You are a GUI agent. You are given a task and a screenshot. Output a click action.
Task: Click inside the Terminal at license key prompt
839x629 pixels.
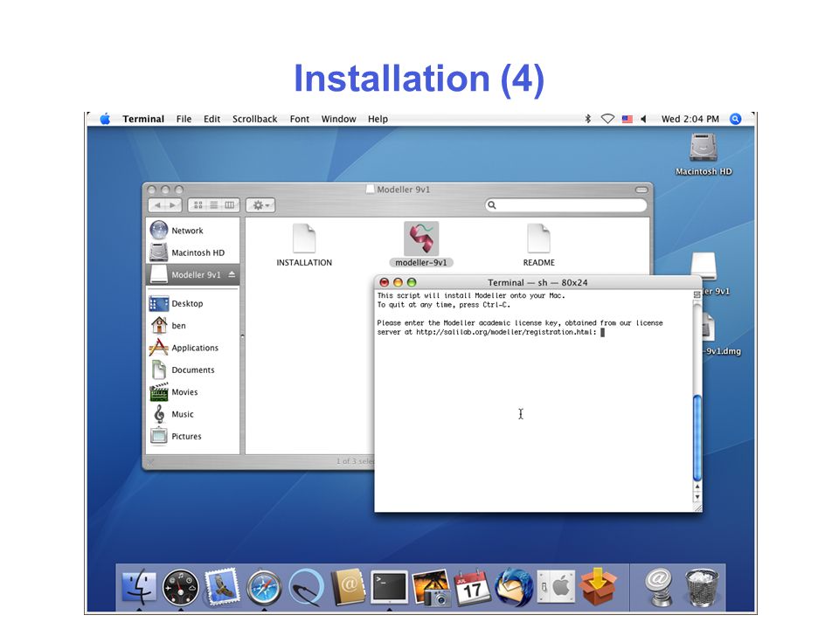[x=602, y=332]
